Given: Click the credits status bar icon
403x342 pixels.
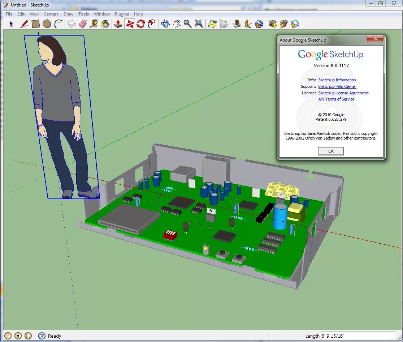Looking at the screenshot, I should click(18, 336).
